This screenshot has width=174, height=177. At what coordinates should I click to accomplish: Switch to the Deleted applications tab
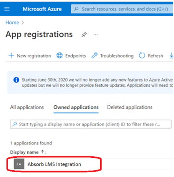130,107
